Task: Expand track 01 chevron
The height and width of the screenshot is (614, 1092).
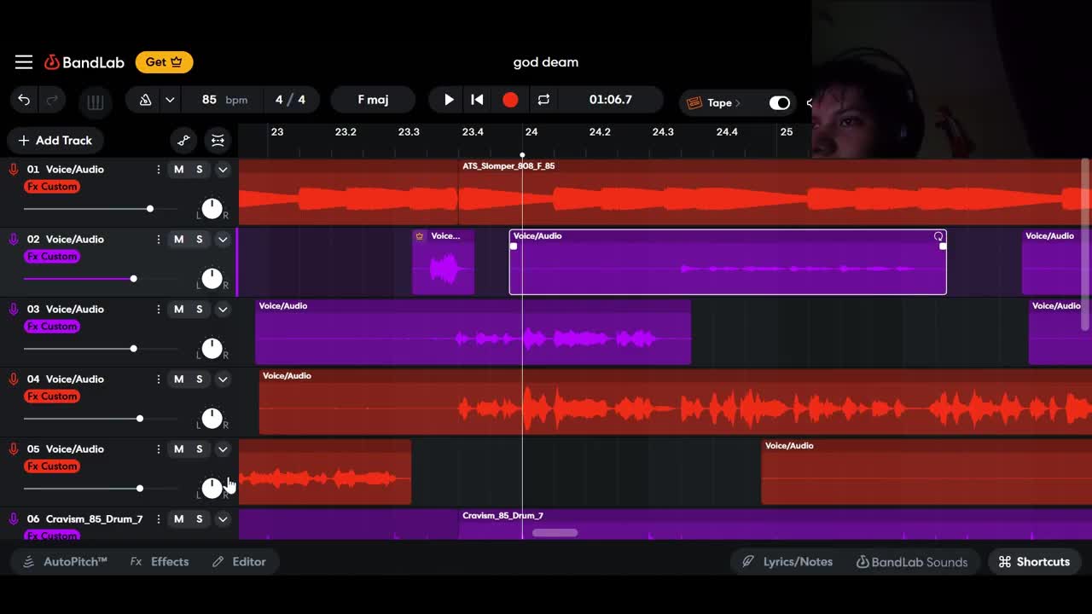Action: pos(223,170)
